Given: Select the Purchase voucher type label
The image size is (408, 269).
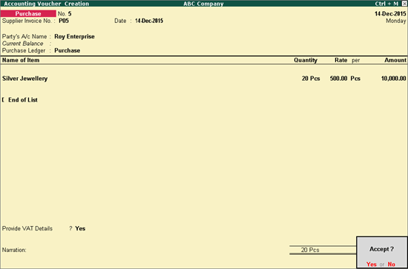Looking at the screenshot, I should coord(28,14).
